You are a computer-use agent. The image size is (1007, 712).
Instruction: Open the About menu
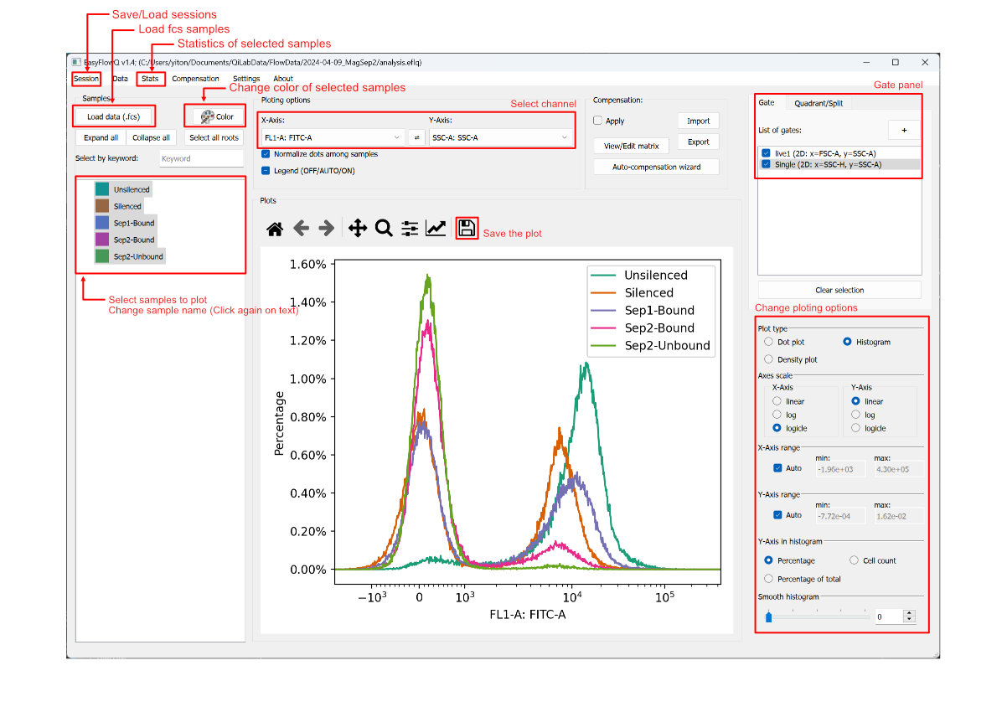coord(283,79)
